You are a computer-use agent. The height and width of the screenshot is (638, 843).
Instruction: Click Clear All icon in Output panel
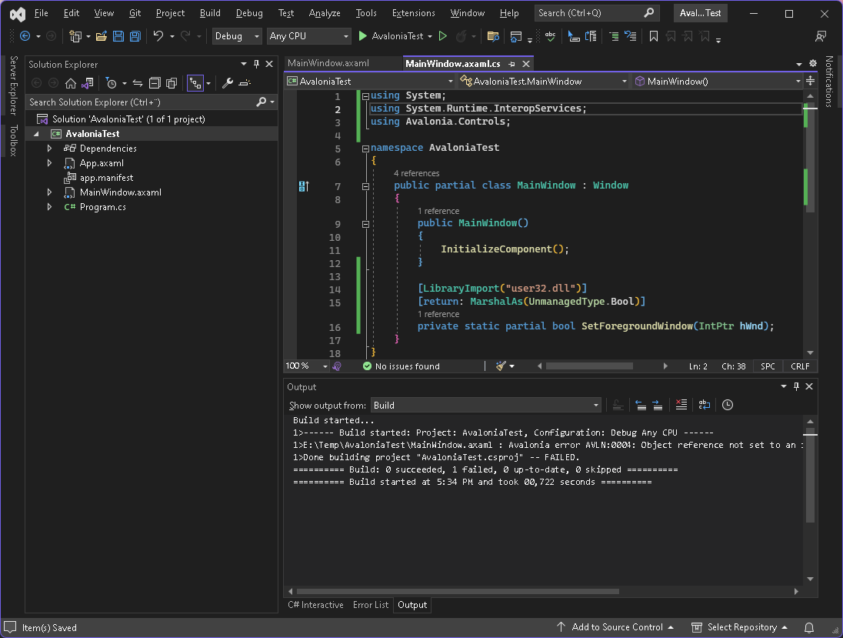click(x=681, y=405)
